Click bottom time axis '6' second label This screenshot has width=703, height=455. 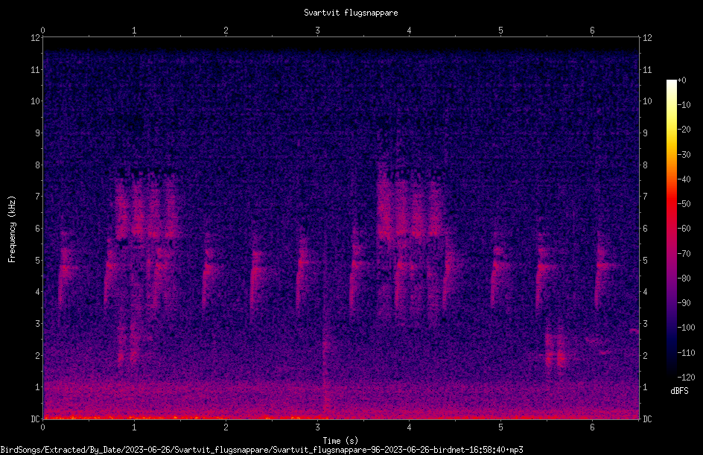[592, 427]
